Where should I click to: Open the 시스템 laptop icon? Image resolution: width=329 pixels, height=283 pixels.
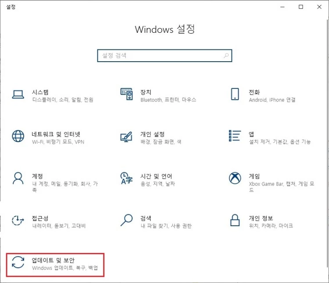[x=18, y=94]
